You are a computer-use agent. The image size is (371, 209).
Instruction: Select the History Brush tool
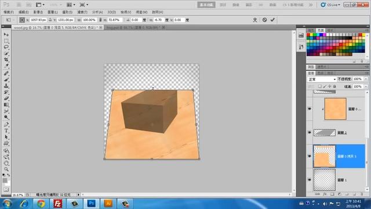[x=6, y=92]
